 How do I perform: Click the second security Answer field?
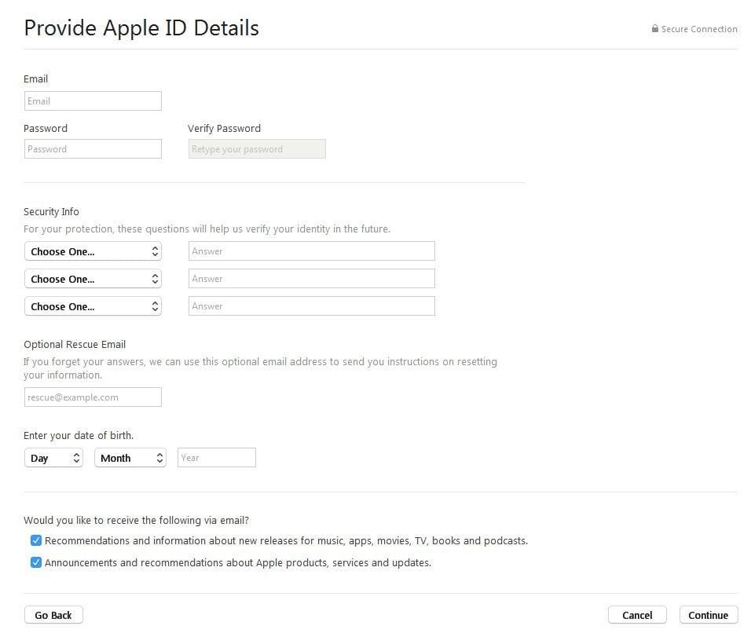[x=311, y=279]
